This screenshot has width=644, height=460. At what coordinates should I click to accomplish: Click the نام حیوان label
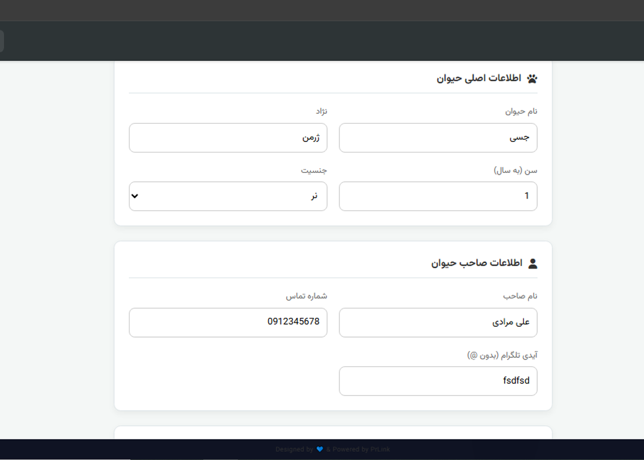(521, 111)
